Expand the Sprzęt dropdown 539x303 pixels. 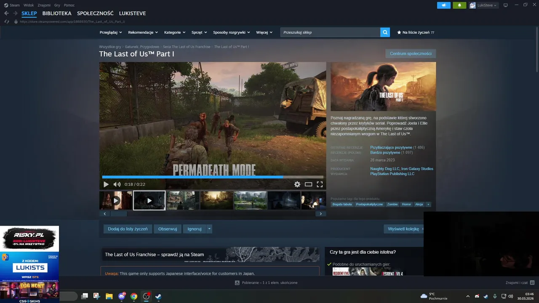pyautogui.click(x=199, y=32)
